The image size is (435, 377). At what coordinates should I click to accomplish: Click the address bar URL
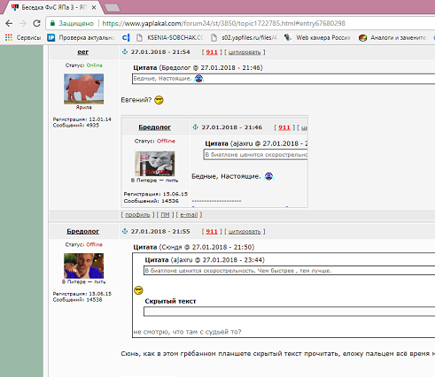pyautogui.click(x=223, y=23)
